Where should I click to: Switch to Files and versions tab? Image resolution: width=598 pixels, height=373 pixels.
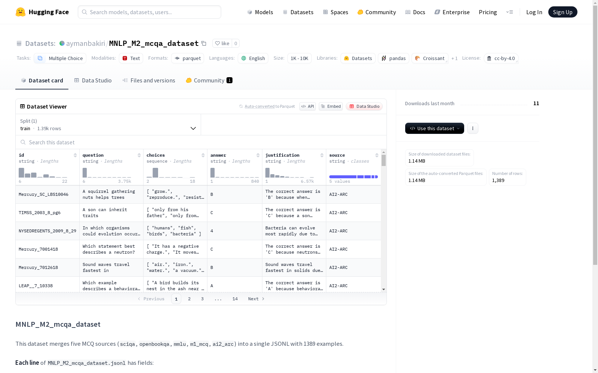click(149, 80)
